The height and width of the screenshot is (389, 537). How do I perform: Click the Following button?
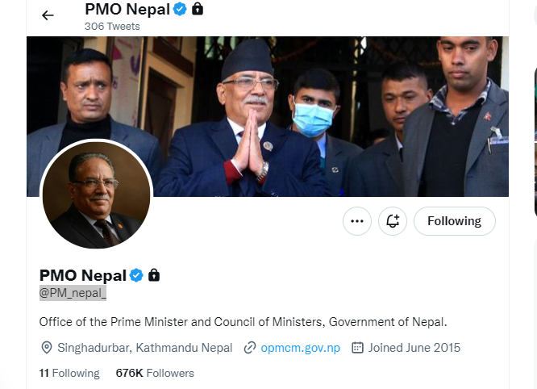pyautogui.click(x=454, y=220)
